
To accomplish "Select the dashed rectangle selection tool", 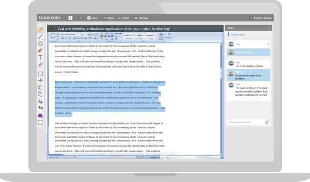I will 40,74.
